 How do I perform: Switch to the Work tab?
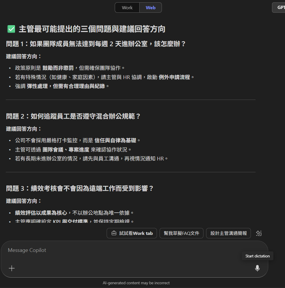pos(127,8)
